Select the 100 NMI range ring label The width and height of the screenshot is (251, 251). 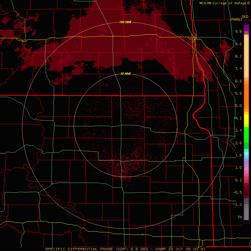coord(125,22)
